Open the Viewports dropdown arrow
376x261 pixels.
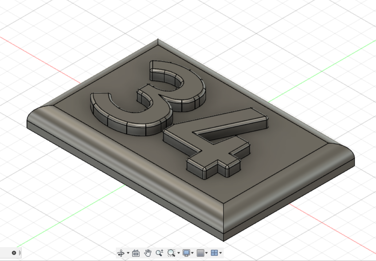[x=221, y=253]
